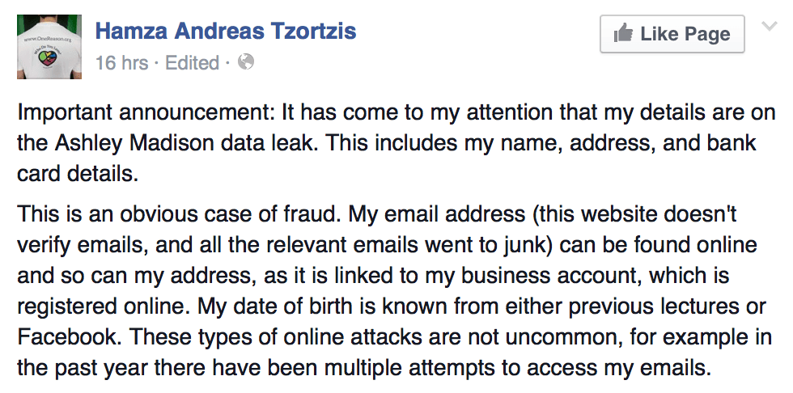Open the Hamza Andreas Tzortzis page link
The height and width of the screenshot is (393, 793).
coord(226,32)
